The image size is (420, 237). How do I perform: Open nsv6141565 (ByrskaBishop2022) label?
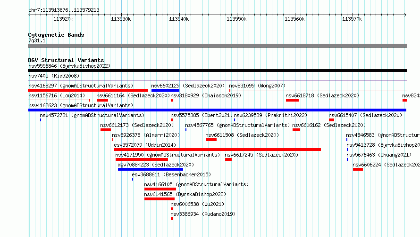pyautogui.click(x=185, y=194)
